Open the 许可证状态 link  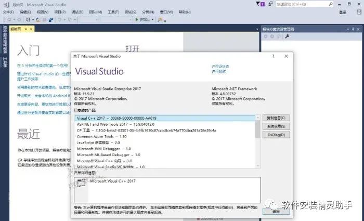(220, 67)
